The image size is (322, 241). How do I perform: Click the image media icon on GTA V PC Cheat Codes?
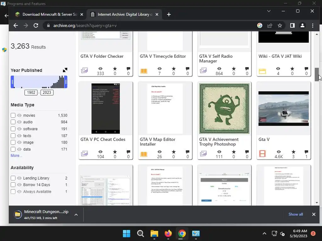pos(84,153)
